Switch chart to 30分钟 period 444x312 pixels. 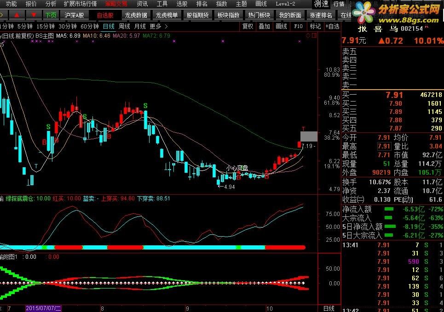68,26
